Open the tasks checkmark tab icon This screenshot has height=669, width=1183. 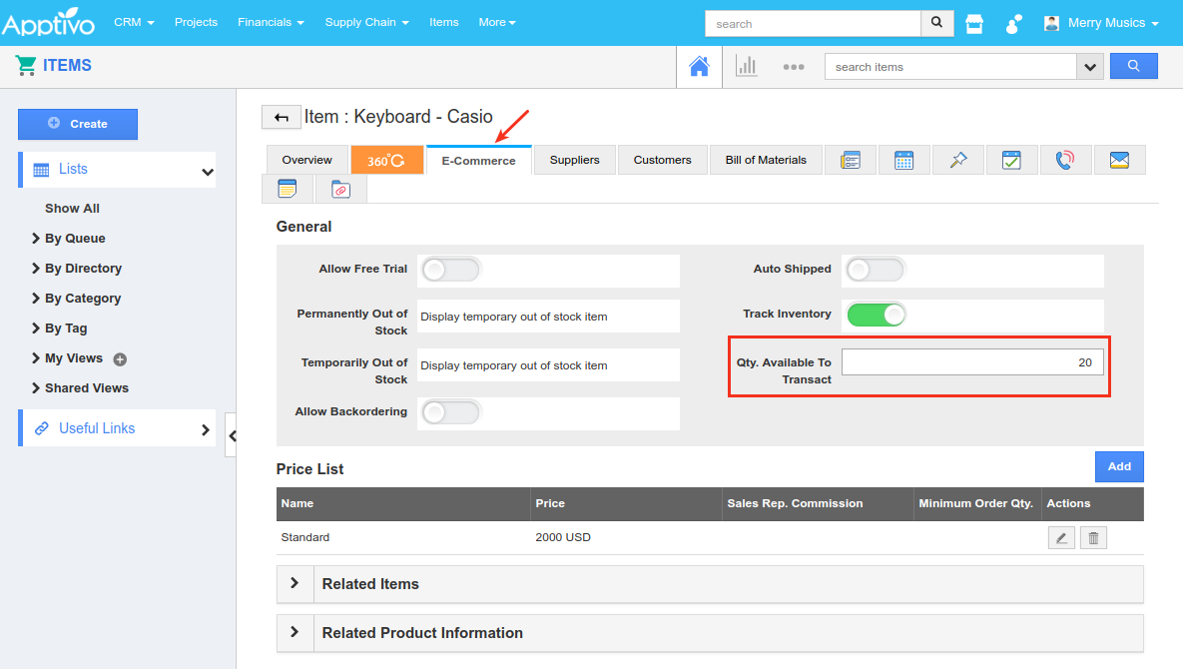point(1011,160)
